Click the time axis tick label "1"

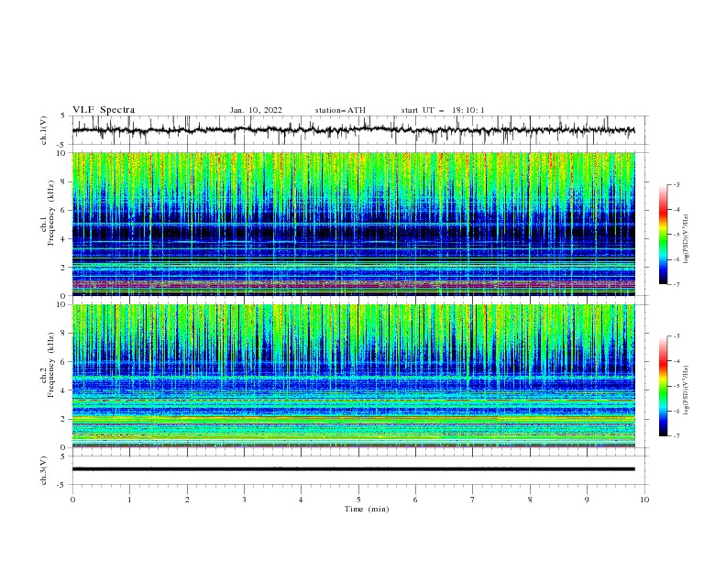click(129, 500)
